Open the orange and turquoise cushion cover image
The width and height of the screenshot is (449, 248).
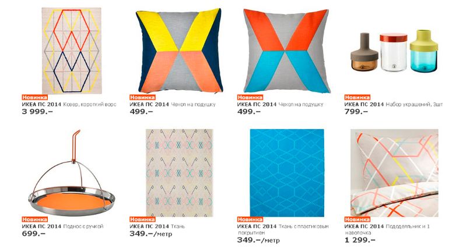(286, 51)
